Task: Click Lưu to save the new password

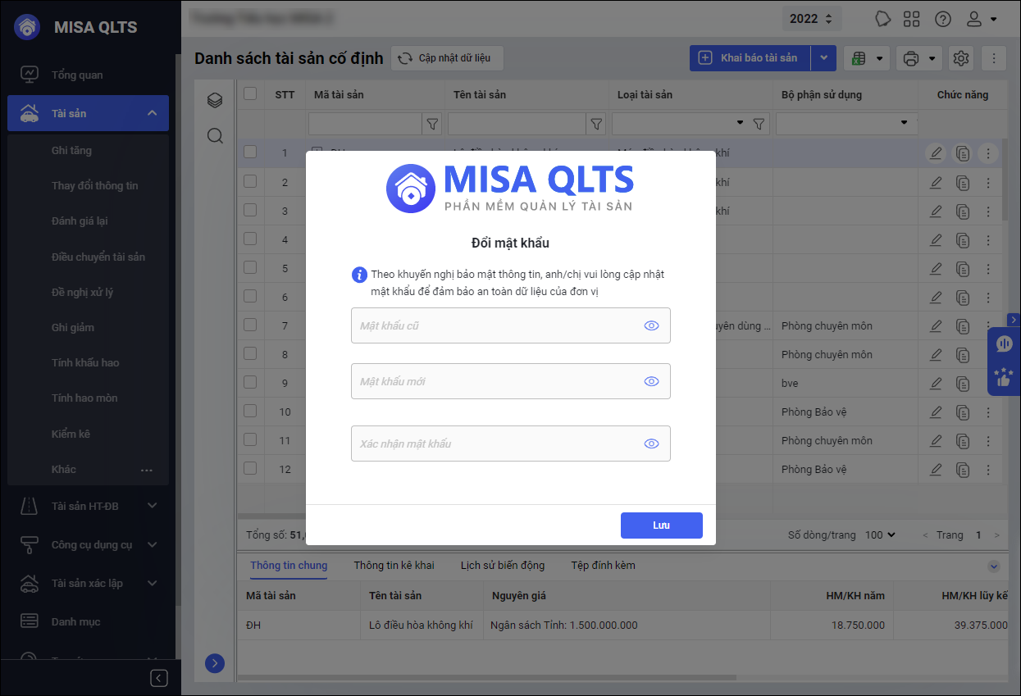Action: pyautogui.click(x=661, y=525)
